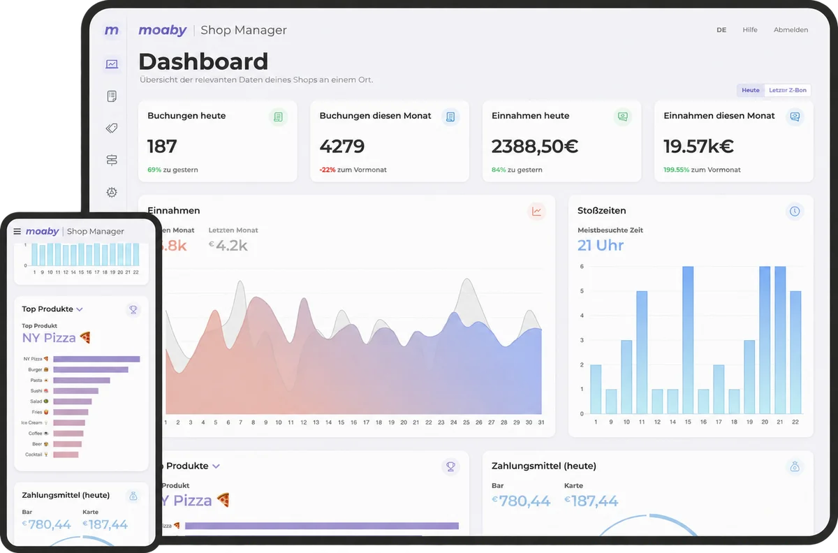Click the '187' bookings today value

click(162, 147)
